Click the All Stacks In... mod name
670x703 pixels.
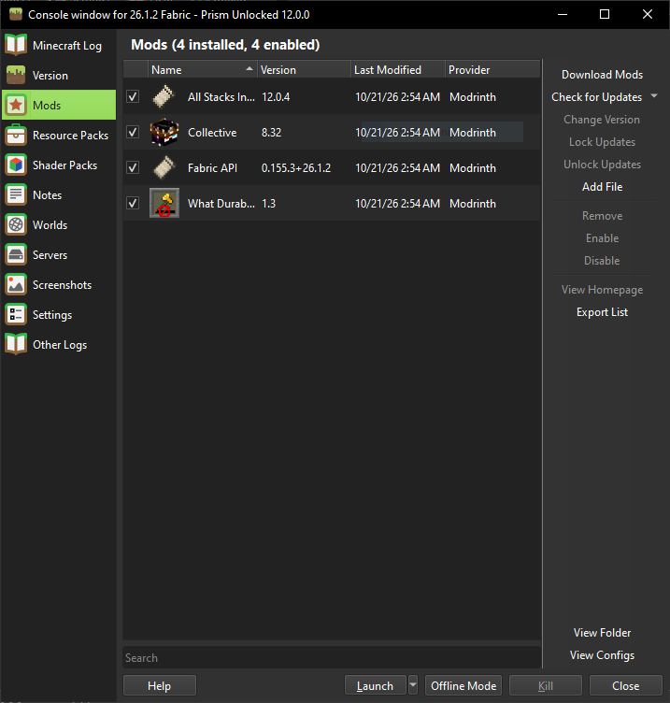221,97
